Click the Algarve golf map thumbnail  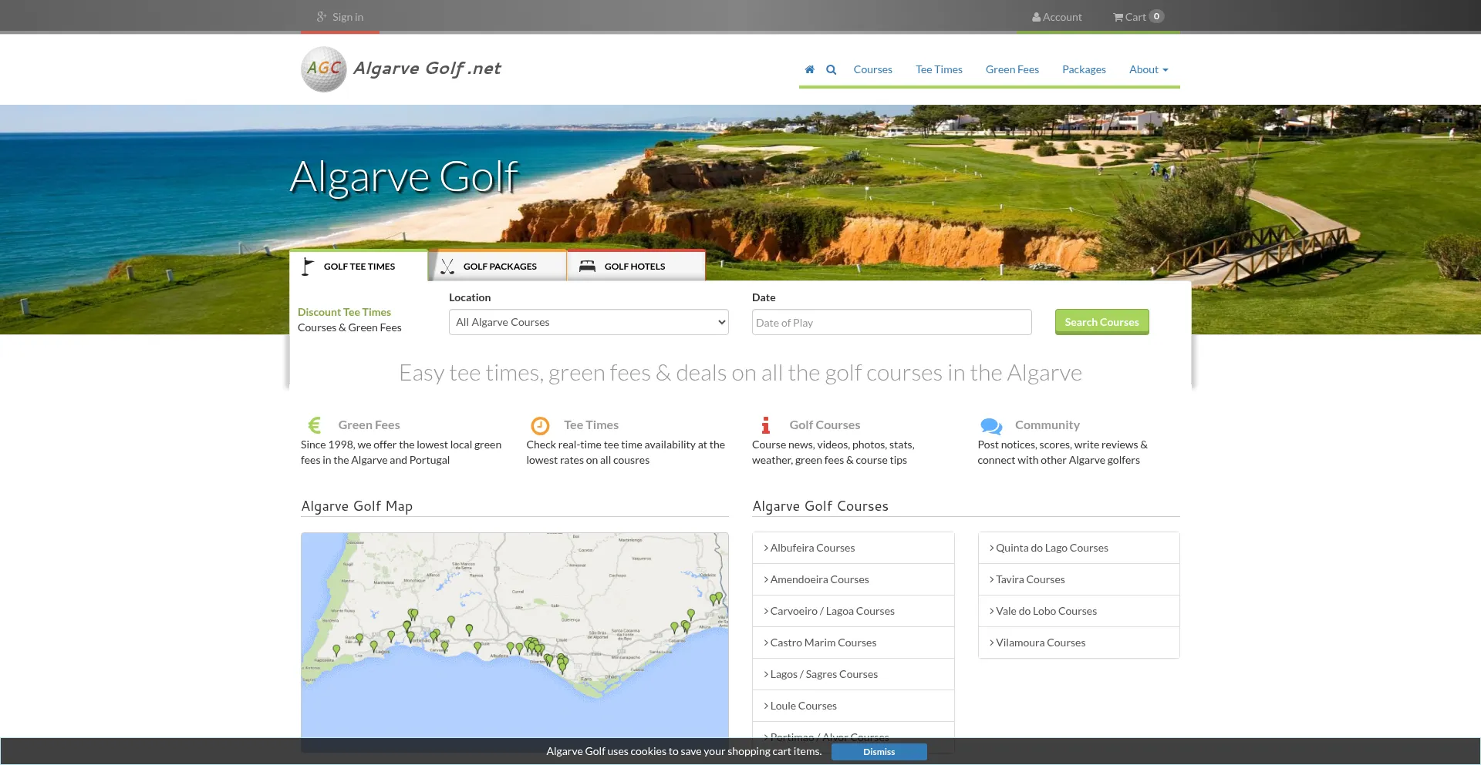(514, 634)
